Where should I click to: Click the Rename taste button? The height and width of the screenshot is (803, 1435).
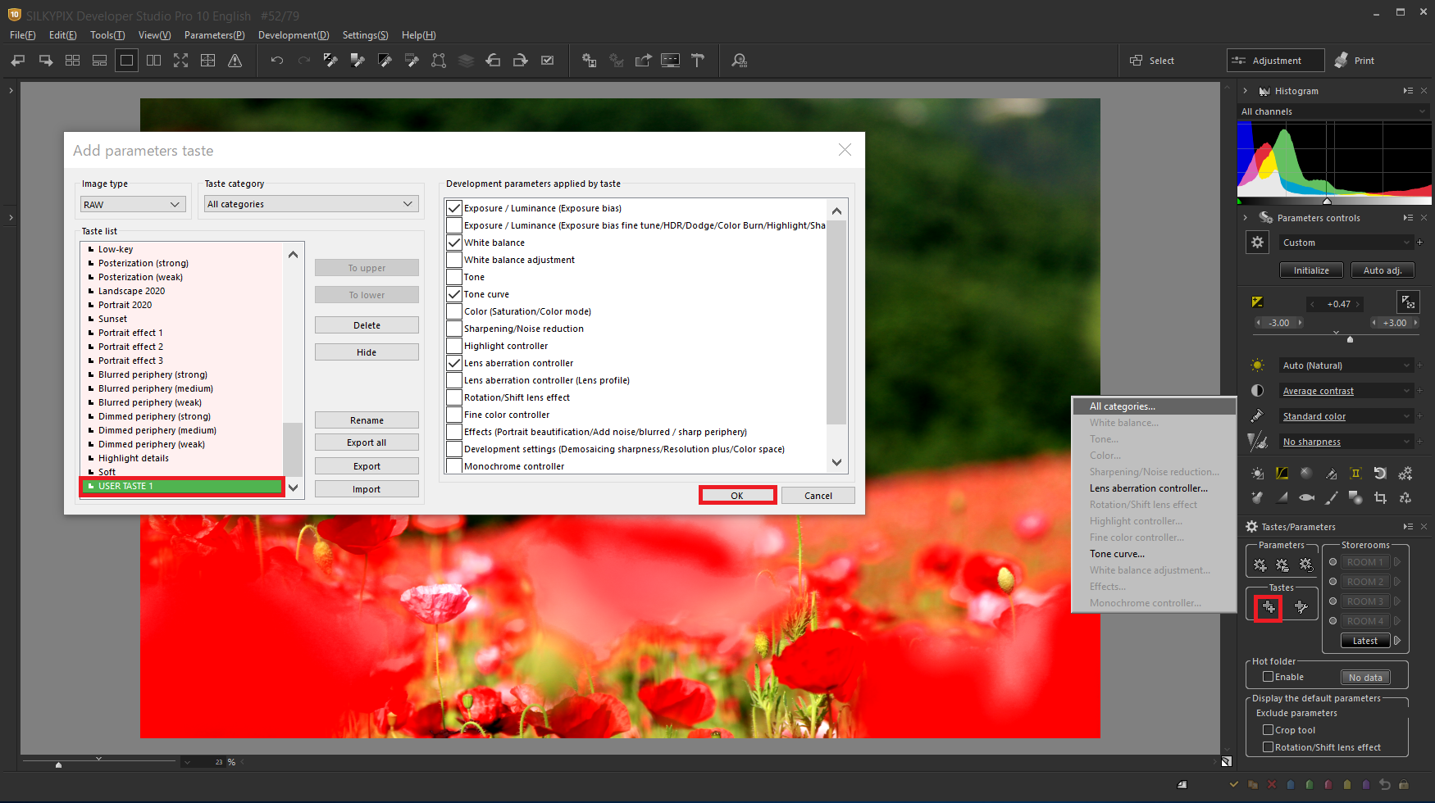click(367, 420)
